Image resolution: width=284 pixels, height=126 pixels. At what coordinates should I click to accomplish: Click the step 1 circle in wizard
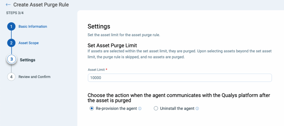(11, 27)
